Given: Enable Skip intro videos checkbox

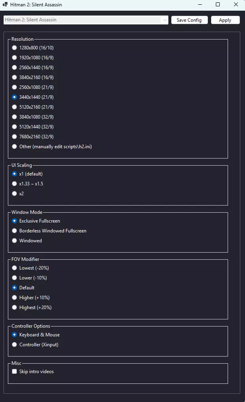Looking at the screenshot, I should [15, 372].
